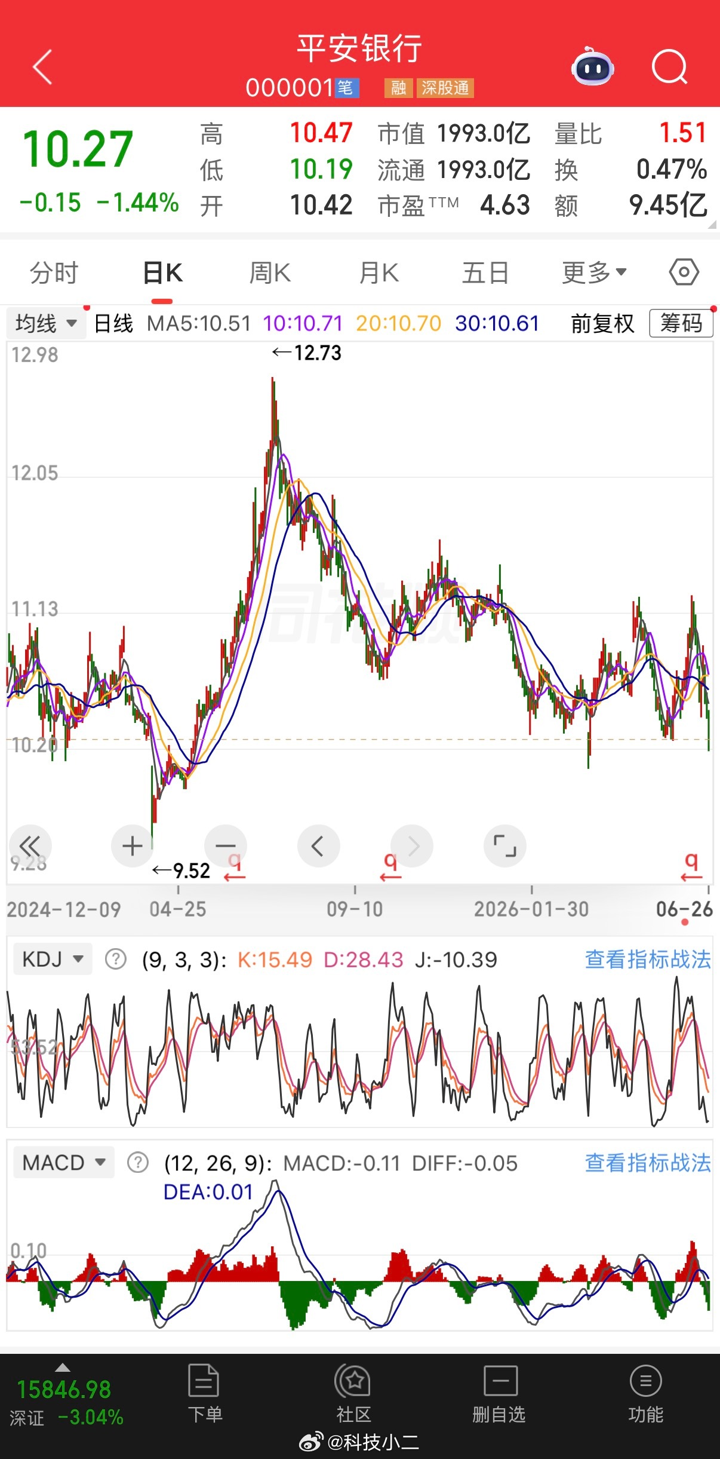This screenshot has width=720, height=1459.
Task: Switch to 月K tab
Action: (379, 273)
